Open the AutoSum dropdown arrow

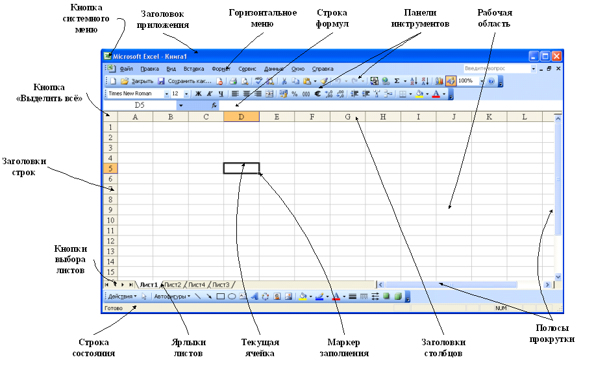[405, 81]
